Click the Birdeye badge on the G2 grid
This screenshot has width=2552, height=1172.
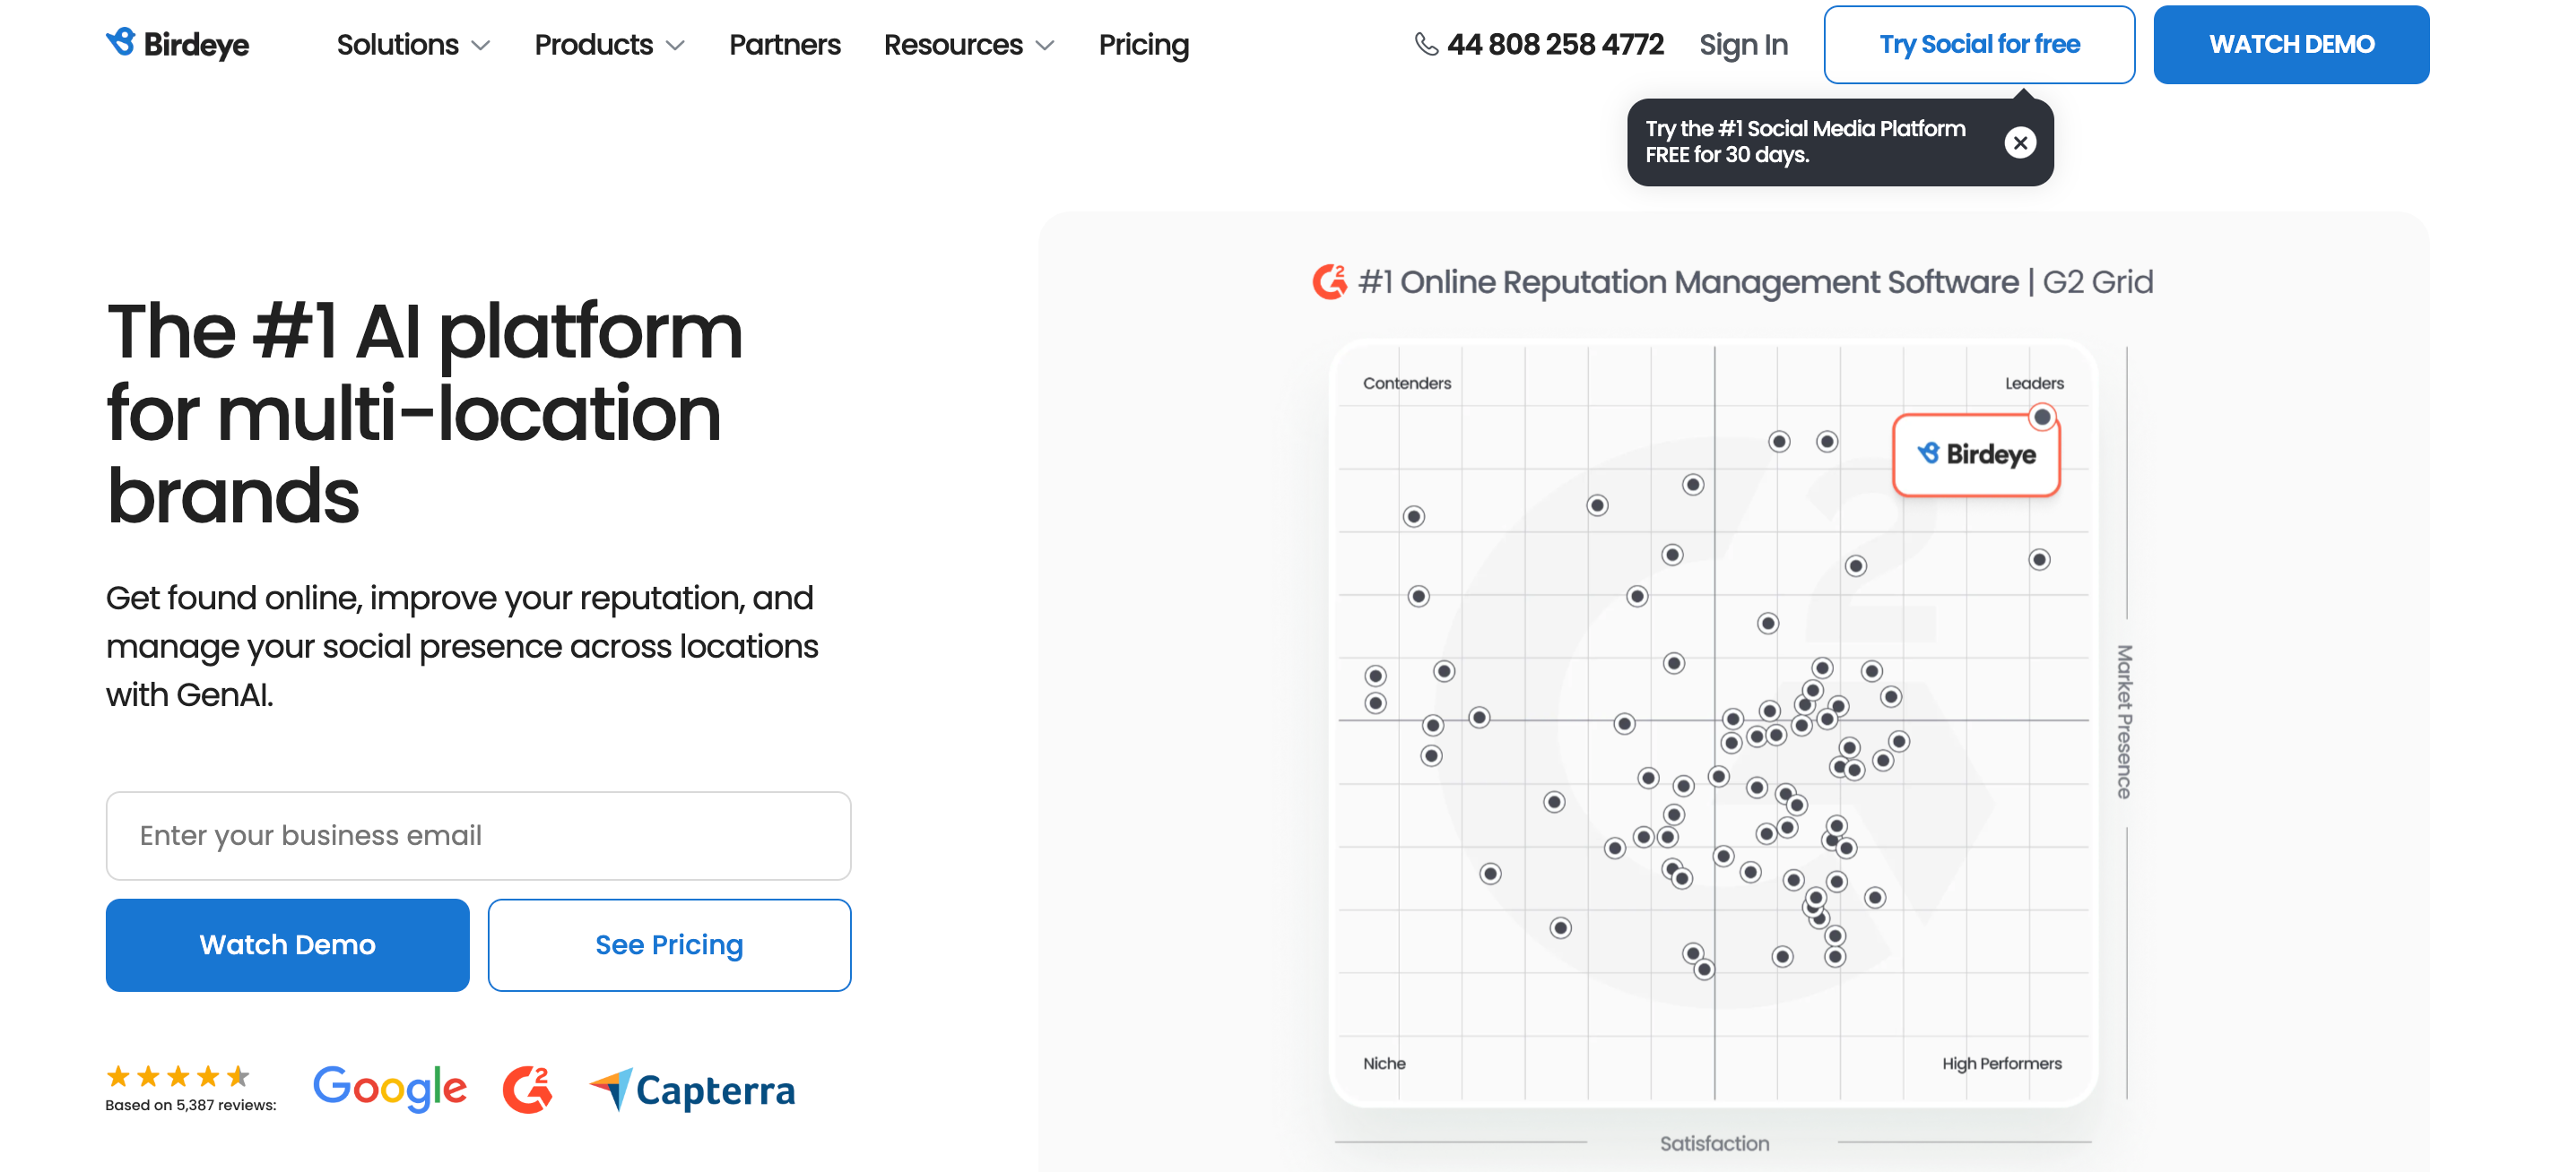point(1976,454)
